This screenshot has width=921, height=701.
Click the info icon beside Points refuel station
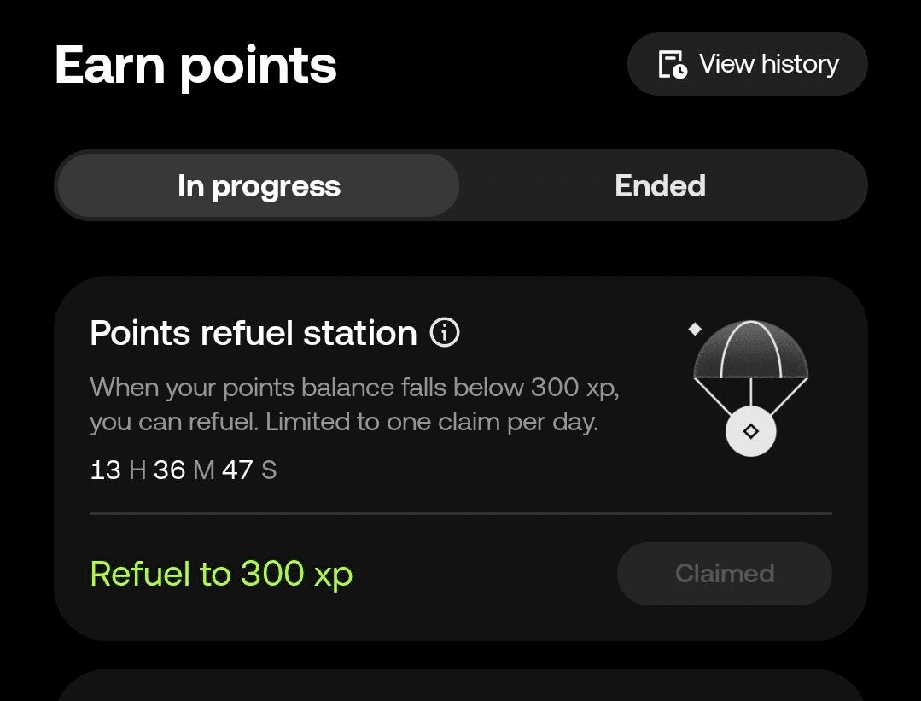click(x=445, y=333)
